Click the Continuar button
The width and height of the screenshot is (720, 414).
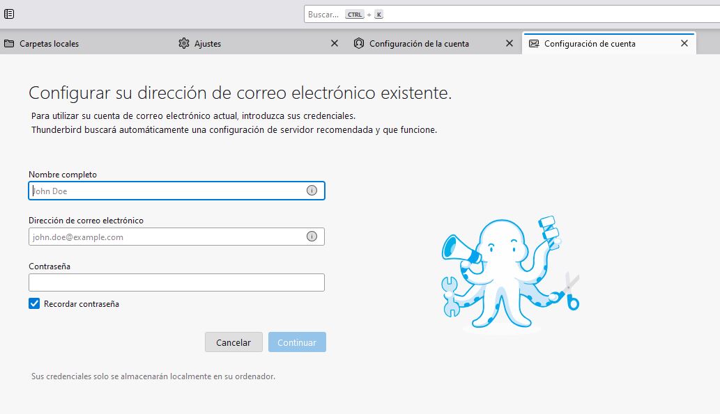297,342
